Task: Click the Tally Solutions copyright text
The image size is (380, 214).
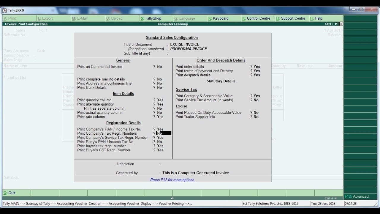Action: (270, 204)
